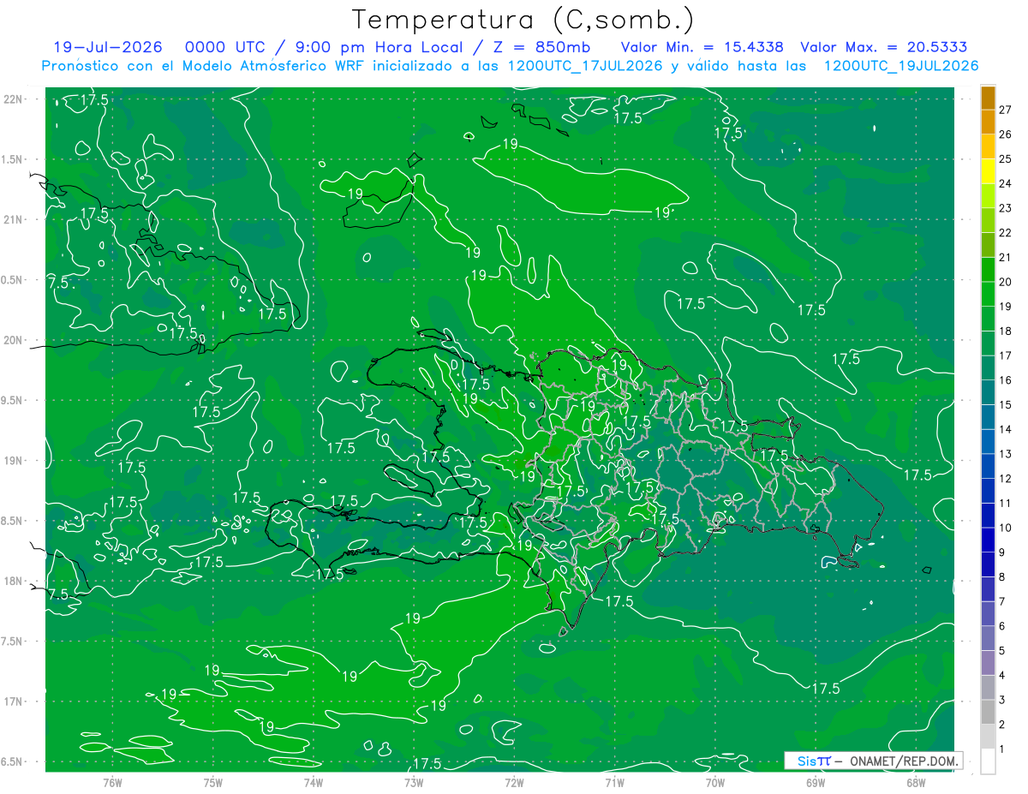Image resolution: width=1028 pixels, height=794 pixels.
Task: Click color scale label "20"
Action: [1005, 282]
